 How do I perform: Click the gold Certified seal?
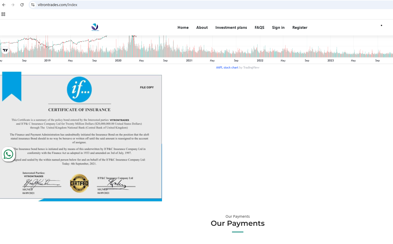click(79, 183)
